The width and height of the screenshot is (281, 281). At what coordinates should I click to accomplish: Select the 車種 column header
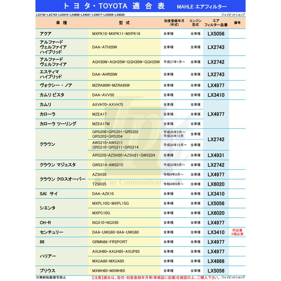click(62, 23)
